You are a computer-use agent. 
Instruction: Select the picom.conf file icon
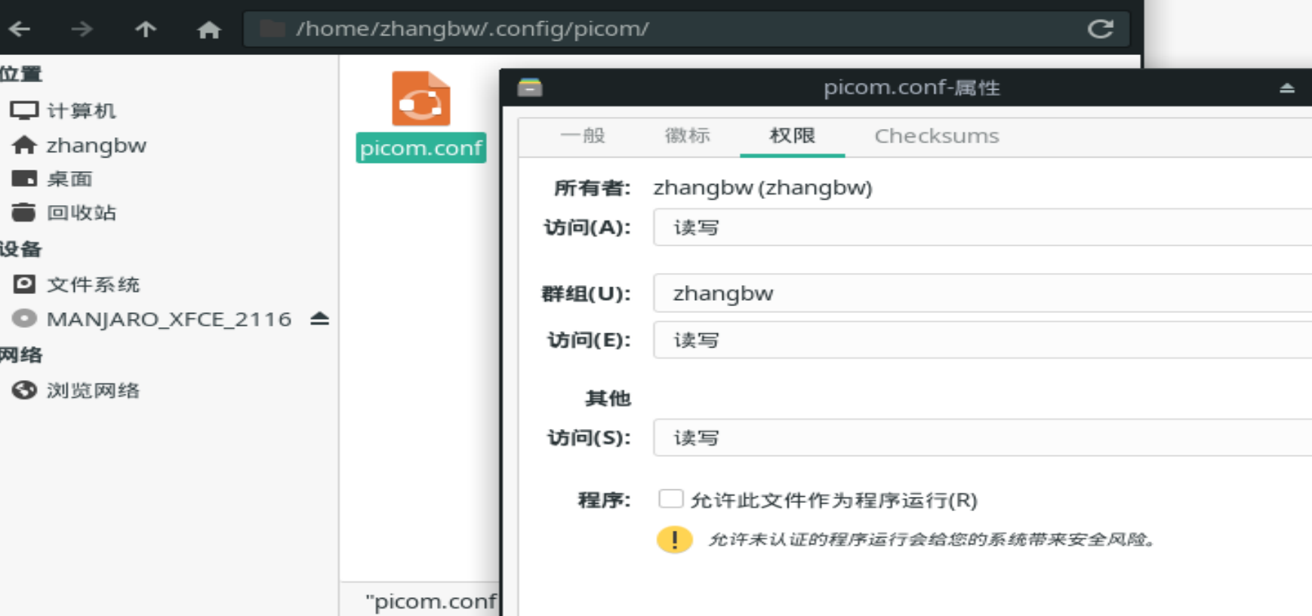click(x=420, y=99)
